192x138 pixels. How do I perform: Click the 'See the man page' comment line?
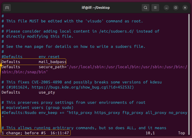(73, 47)
